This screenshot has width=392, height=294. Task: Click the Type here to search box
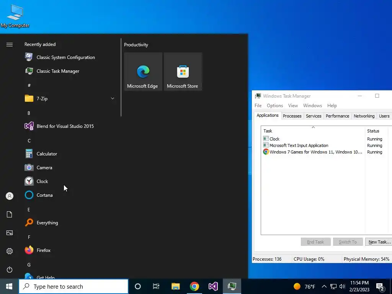(73, 286)
